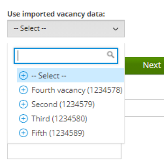
Task: Collapse the imported vacancy data select box
Action: pyautogui.click(x=66, y=28)
